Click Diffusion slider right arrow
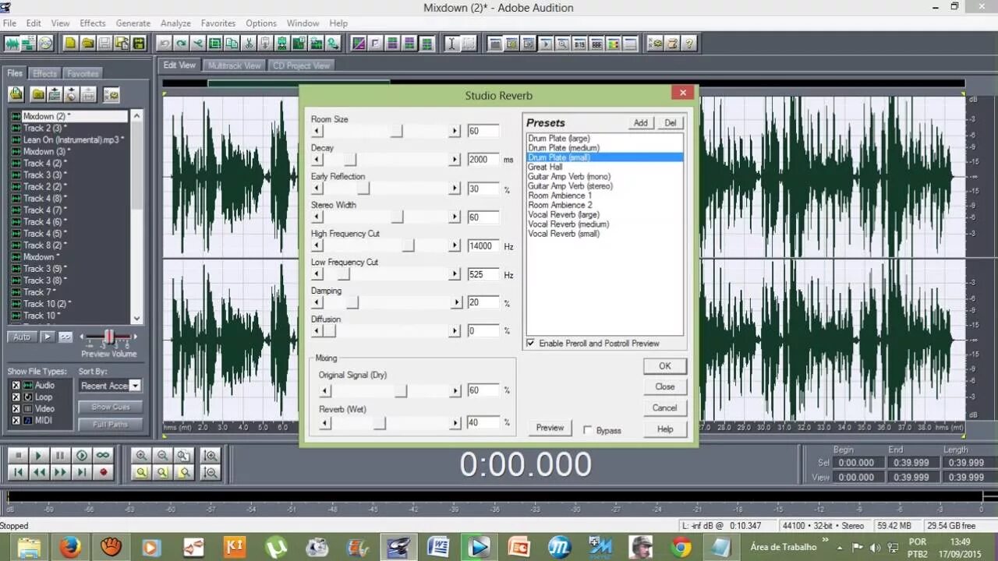 click(x=455, y=331)
